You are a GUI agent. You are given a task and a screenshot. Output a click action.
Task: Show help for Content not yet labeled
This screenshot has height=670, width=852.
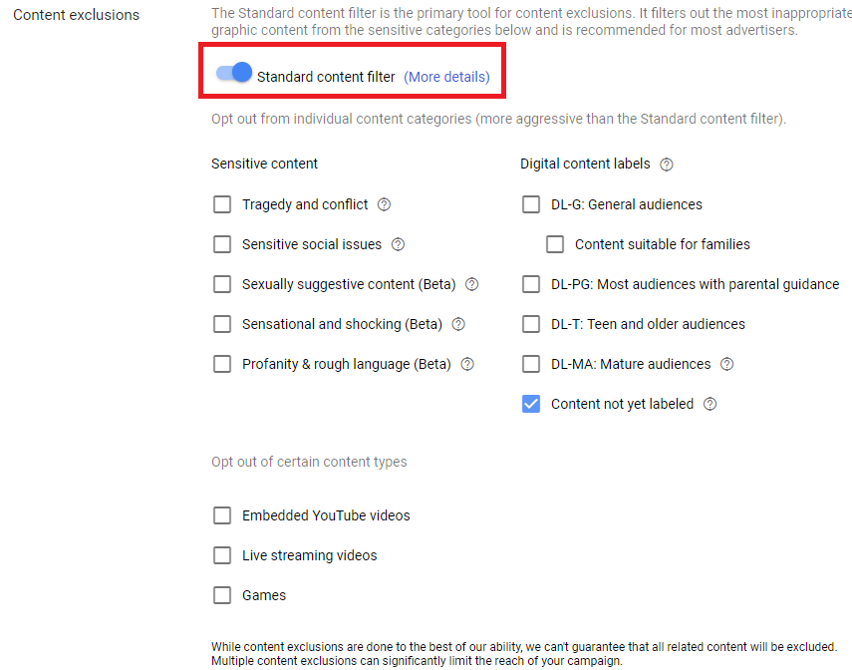point(710,404)
